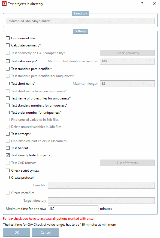The image size is (160, 238).
Task: Check the Calculate geometry box
Action: (7, 46)
